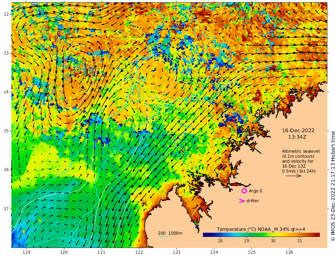Image resolution: width=335 pixels, height=259 pixels.
Task: Click the latitude -14 axis label
Action: coord(6,92)
